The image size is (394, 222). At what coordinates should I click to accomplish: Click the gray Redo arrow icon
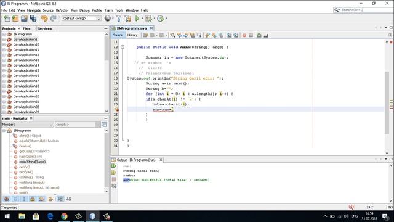[54, 18]
